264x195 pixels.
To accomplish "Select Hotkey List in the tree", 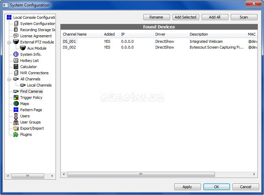I will click(29, 61).
